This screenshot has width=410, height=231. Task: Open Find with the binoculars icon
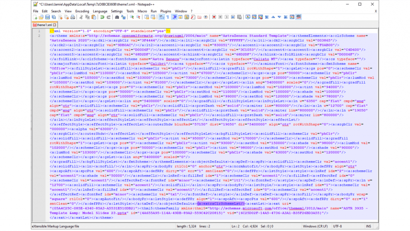click(117, 17)
